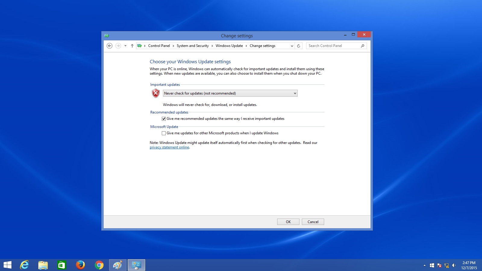This screenshot has height=271, width=482.
Task: Click the heading 'Choose your Windows Update settings'
Action: 190,62
